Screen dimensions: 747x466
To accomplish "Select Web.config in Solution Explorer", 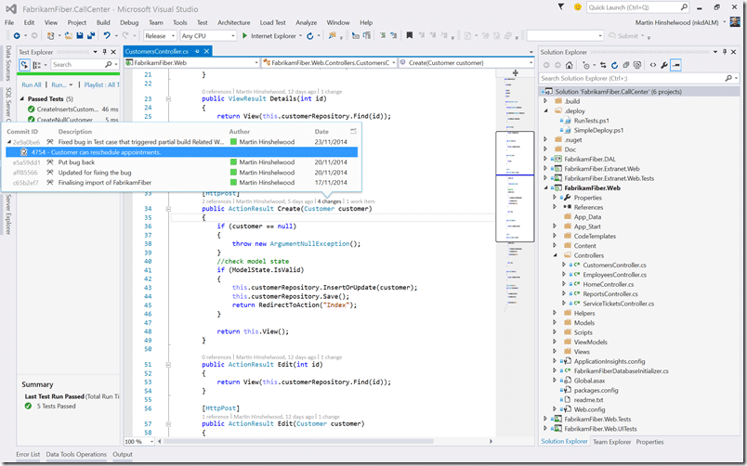I will tap(589, 409).
